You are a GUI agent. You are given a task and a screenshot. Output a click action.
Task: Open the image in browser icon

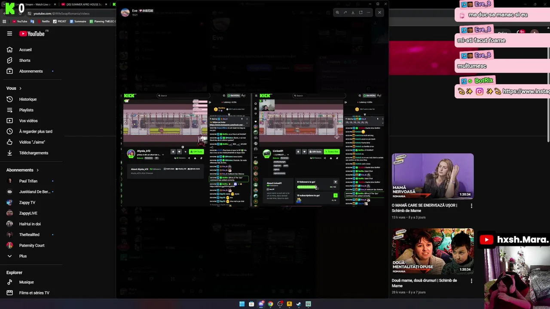tap(361, 12)
